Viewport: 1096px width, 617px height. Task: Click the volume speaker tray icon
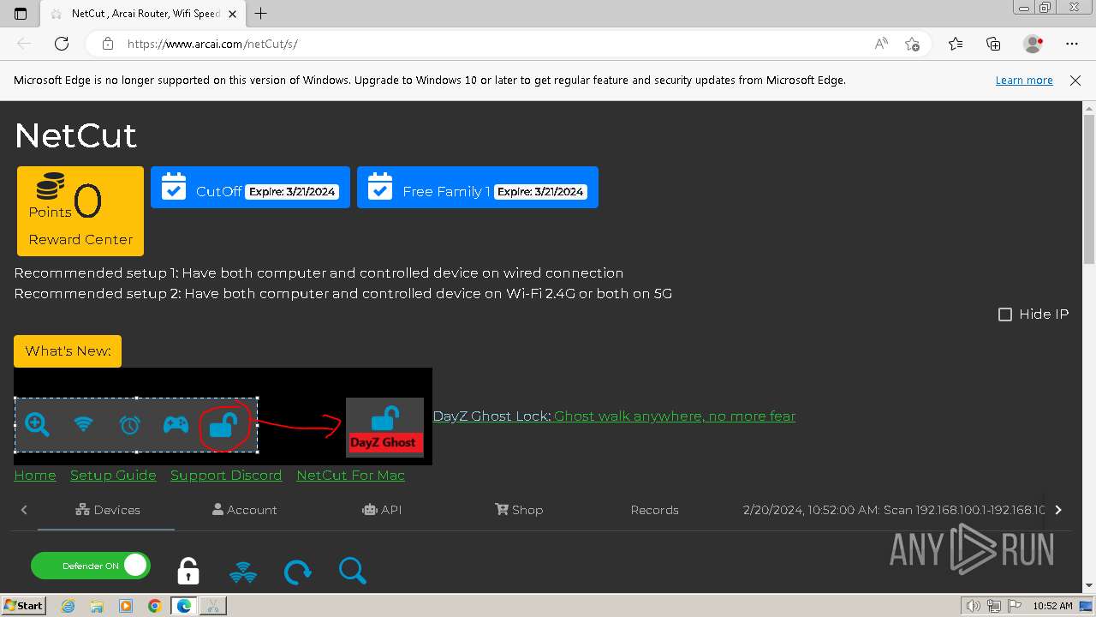tap(974, 606)
